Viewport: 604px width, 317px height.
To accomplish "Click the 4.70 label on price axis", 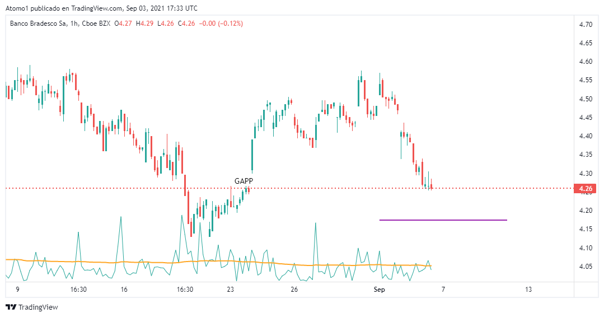I will [586, 25].
